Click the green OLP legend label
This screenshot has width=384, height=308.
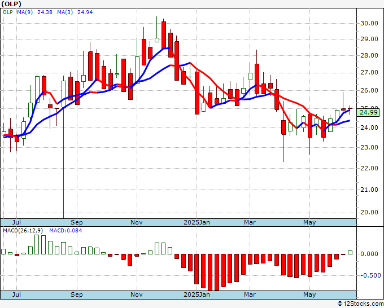tap(8, 12)
